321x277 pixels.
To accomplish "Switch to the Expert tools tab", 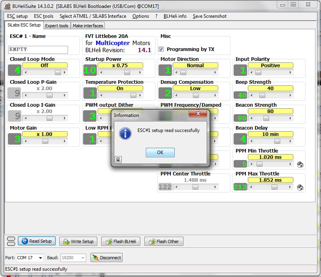I will [57, 26].
